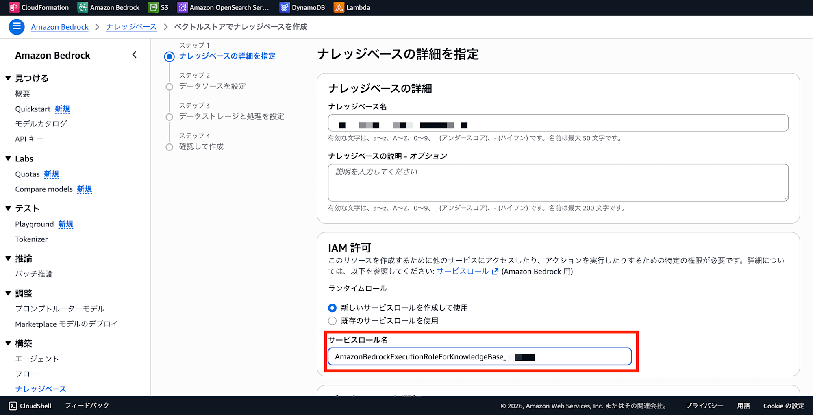
Task: Toggle the blue hamburger navigation menu
Action: (17, 27)
